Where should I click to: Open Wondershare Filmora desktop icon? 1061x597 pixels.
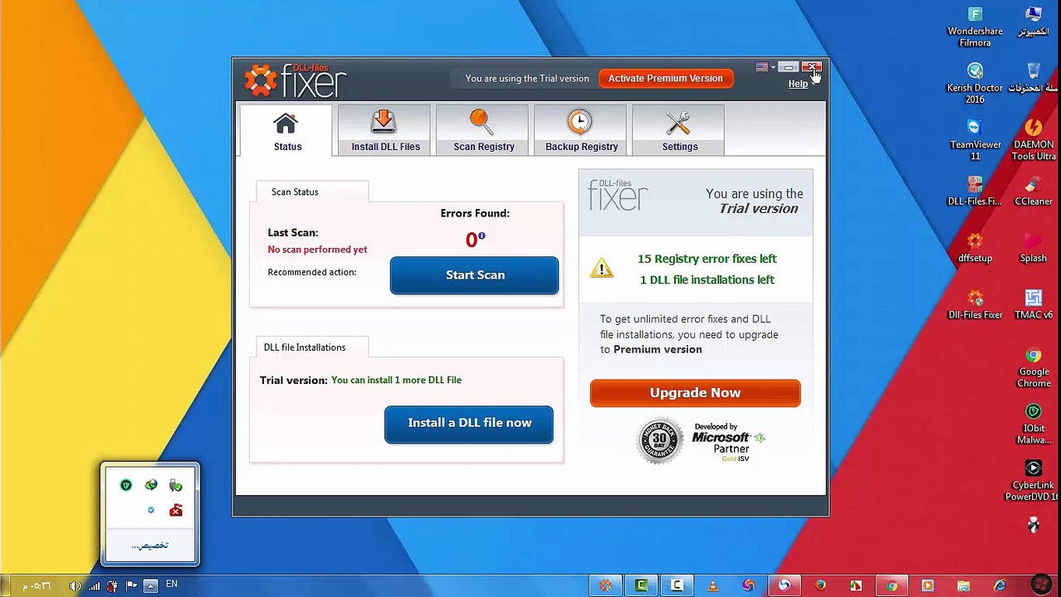975,27
